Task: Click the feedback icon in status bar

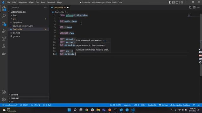Action: [x=194, y=105]
